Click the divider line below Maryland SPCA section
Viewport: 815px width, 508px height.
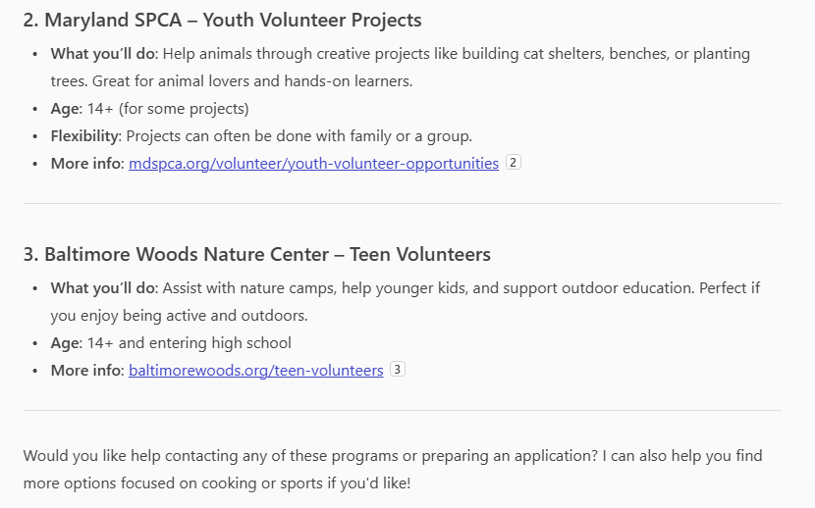[x=402, y=203]
